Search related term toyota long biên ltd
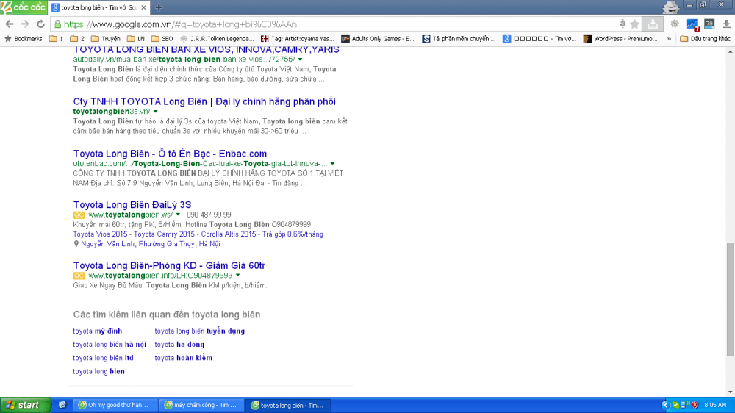 (x=103, y=358)
